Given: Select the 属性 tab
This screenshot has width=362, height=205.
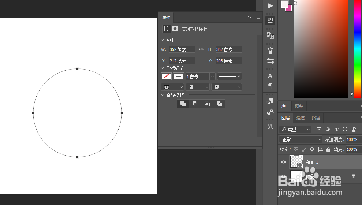Looking at the screenshot, I should pyautogui.click(x=166, y=18).
